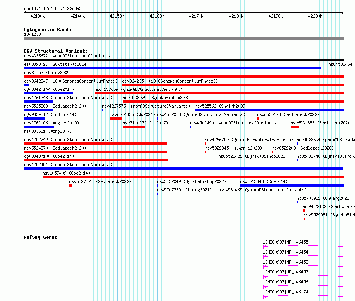355x301 pixels.
Task: Click LINC00907|NR_046457 transcript
Action: (x=303, y=276)
